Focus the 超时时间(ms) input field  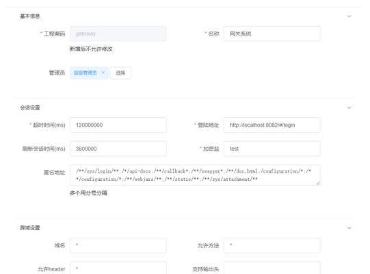(118, 125)
